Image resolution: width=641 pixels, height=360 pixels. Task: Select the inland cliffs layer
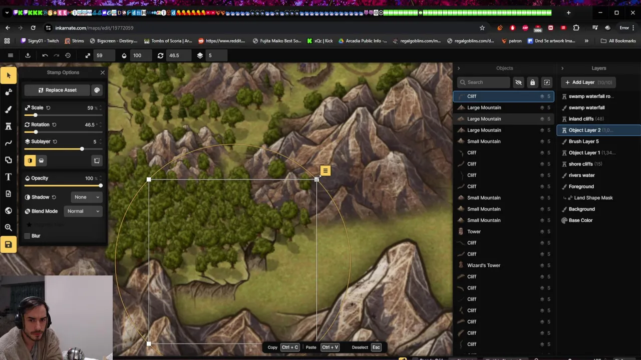(598, 119)
